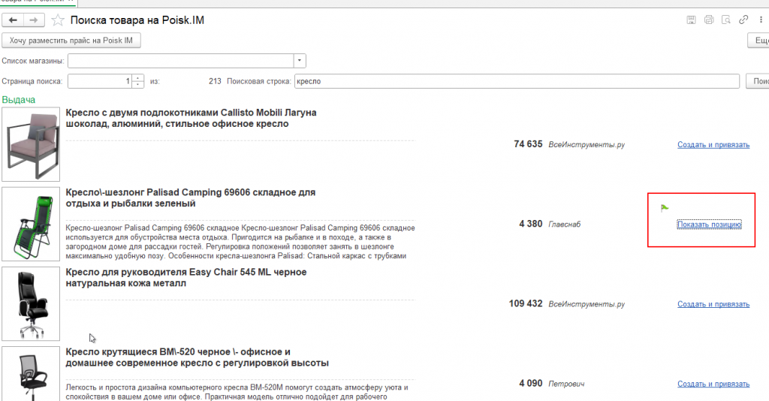Open thumbnail of black Easy Chair 545 ML
Viewport: 769px width, 401px height.
point(31,304)
